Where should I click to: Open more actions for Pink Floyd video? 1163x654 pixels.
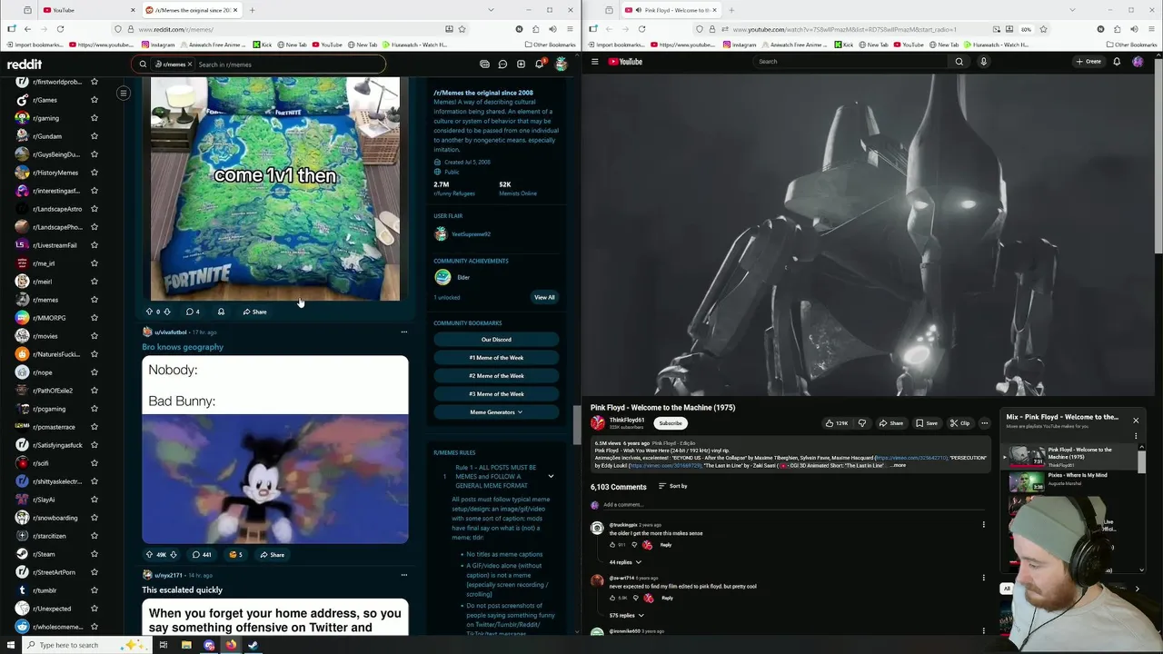(x=984, y=423)
